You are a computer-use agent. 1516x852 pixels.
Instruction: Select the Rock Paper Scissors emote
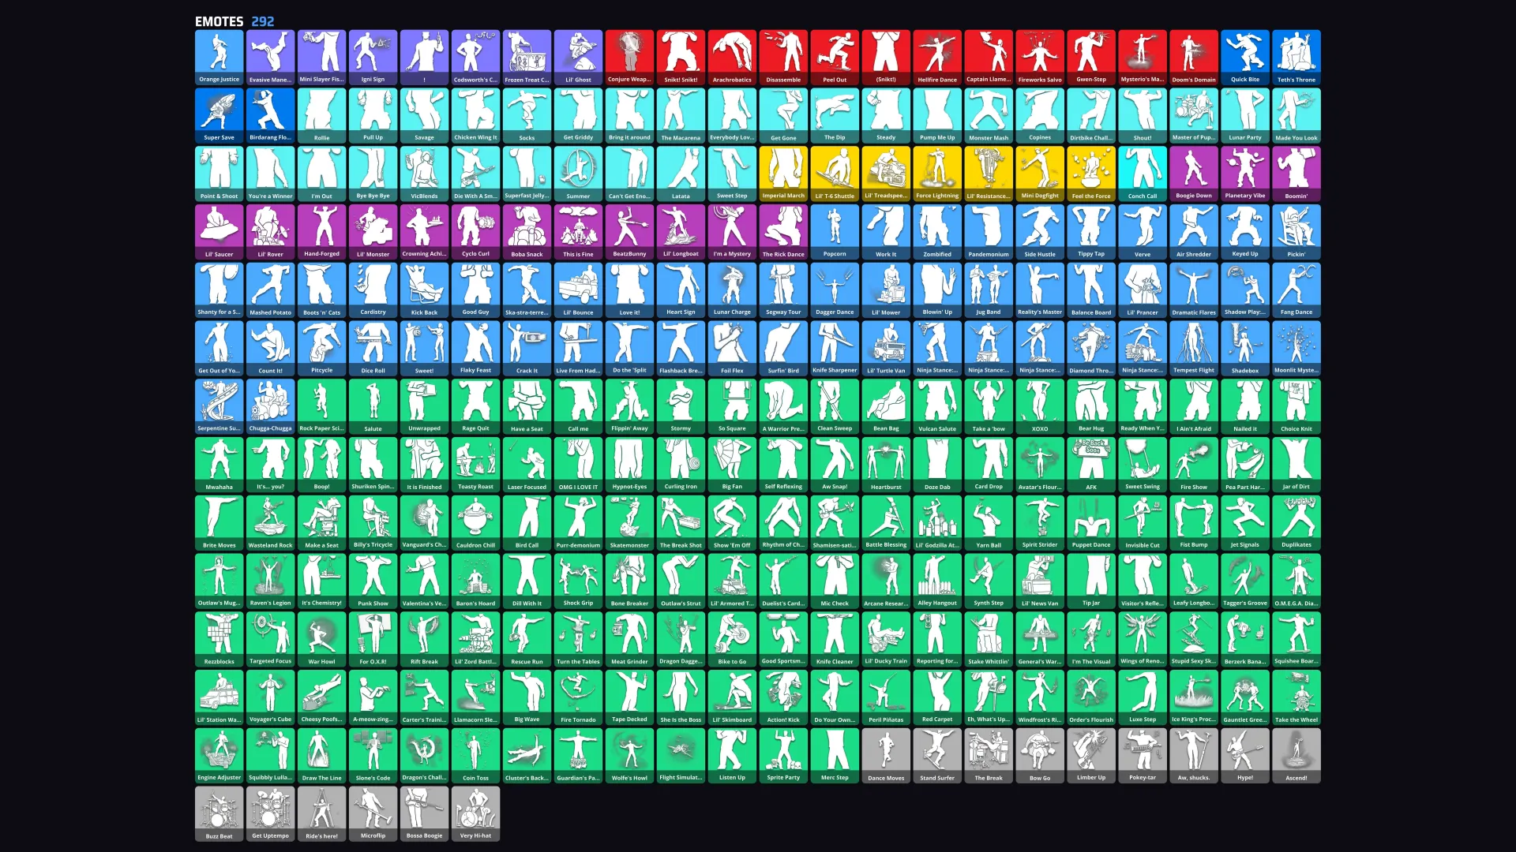click(x=321, y=406)
